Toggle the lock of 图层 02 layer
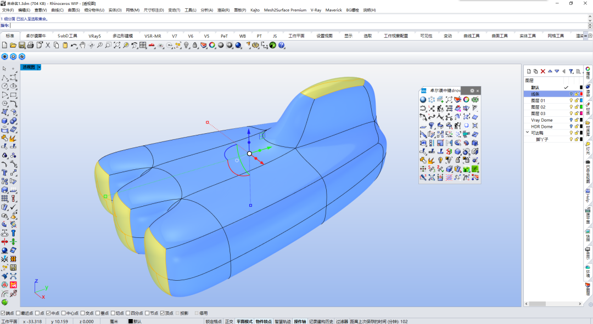The image size is (593, 324). click(x=577, y=107)
